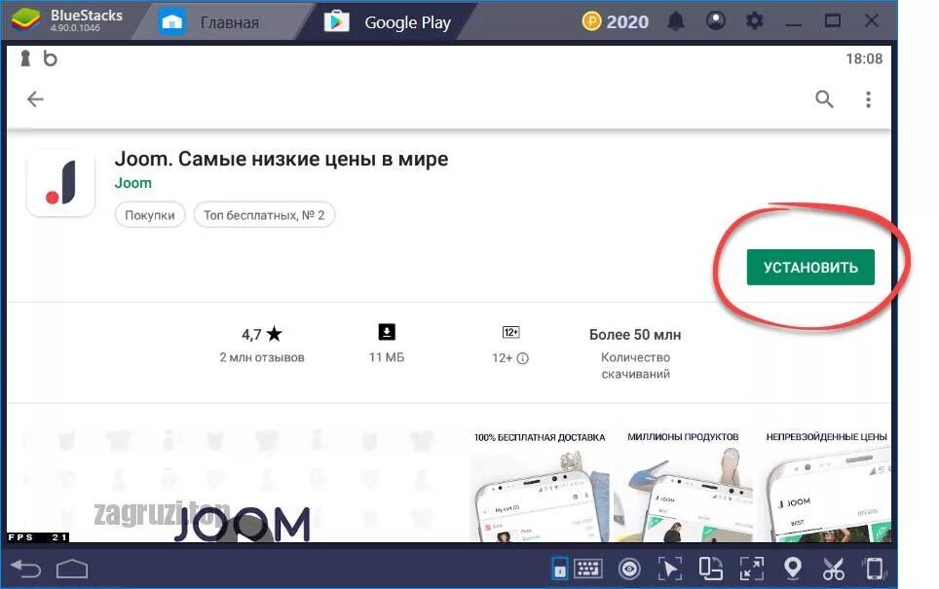Open the scissors screenshot tool
The width and height of the screenshot is (939, 589).
click(x=833, y=569)
